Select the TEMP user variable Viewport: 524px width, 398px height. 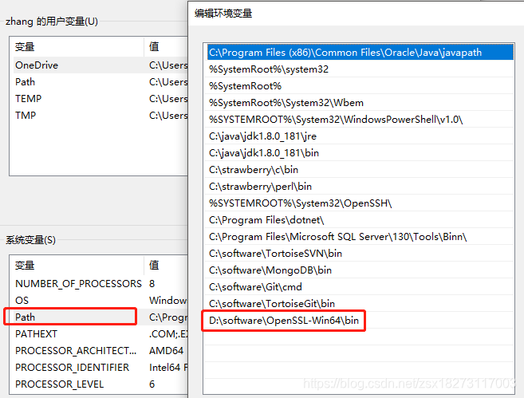(100, 99)
